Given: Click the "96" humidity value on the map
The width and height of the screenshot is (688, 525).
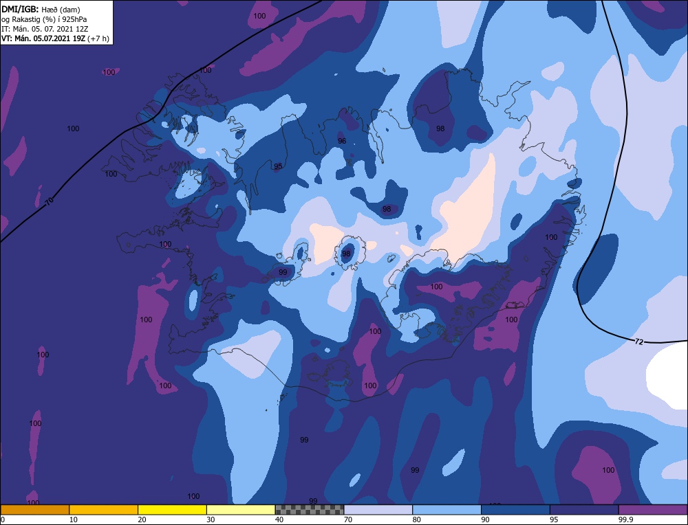Looking at the screenshot, I should tap(342, 141).
